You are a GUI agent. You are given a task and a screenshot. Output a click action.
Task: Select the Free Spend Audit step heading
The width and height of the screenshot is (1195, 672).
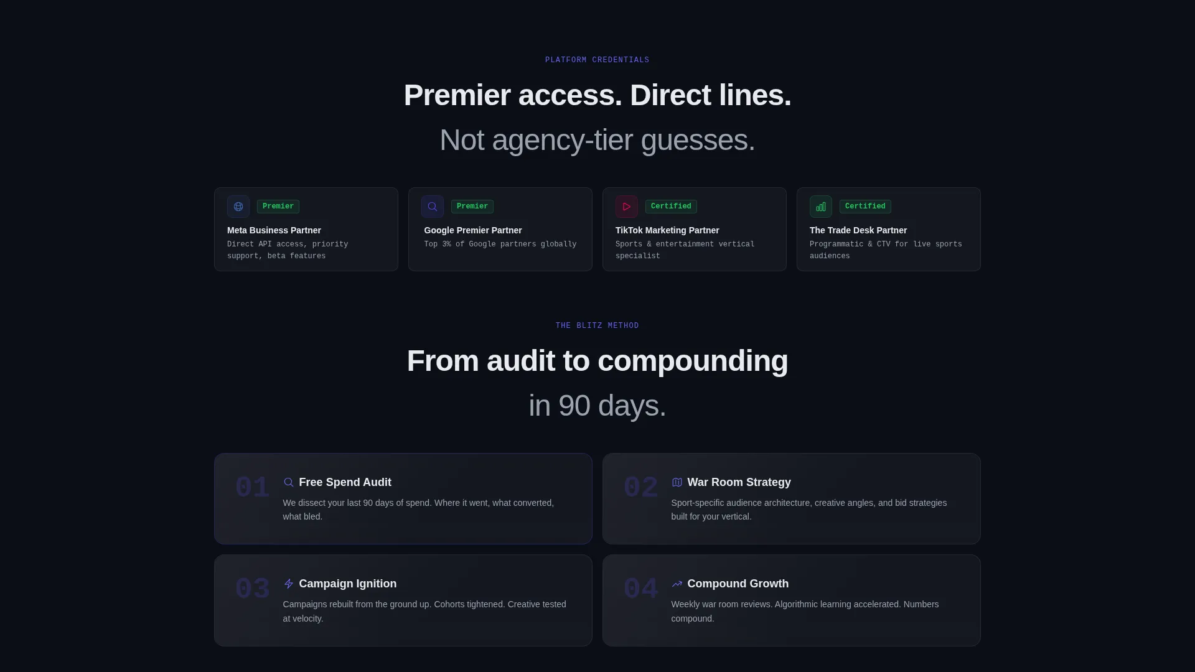345,482
